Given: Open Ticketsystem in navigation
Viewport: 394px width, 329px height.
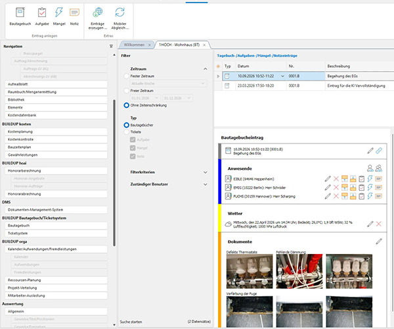Looking at the screenshot, I should pos(56,234).
